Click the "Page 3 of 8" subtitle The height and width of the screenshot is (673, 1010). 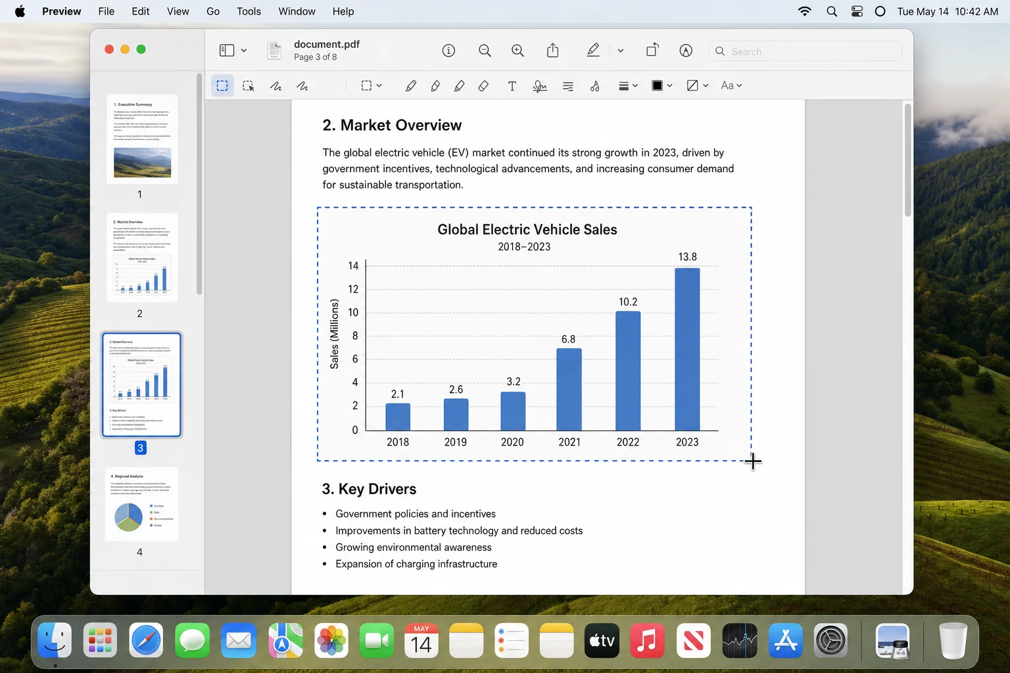coord(316,57)
